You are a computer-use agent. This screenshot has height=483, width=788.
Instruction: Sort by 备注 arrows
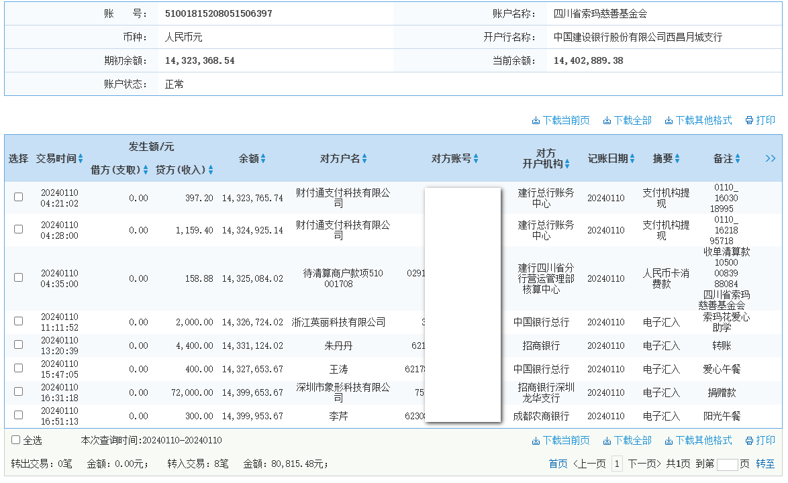[737, 159]
